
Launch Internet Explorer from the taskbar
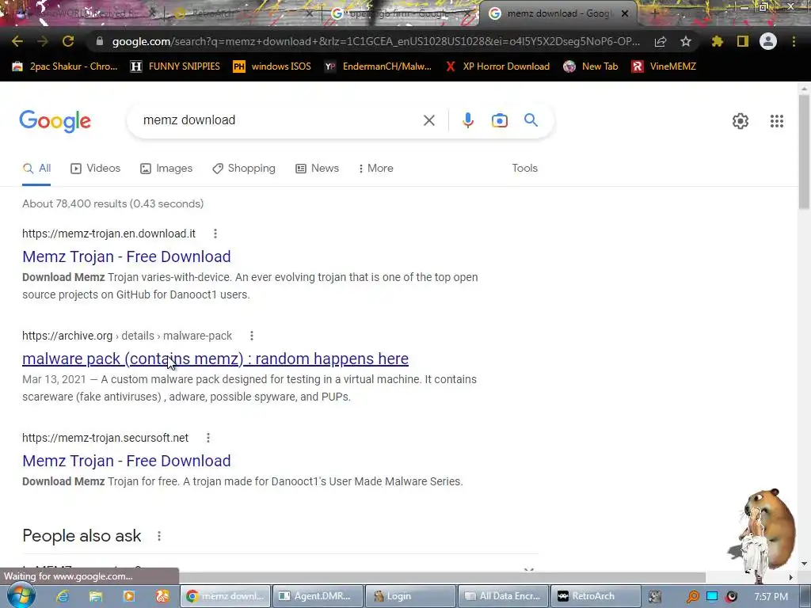pyautogui.click(x=63, y=596)
